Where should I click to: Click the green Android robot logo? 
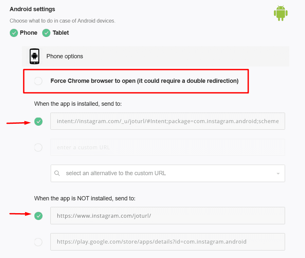[281, 13]
